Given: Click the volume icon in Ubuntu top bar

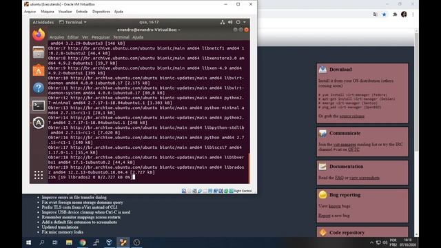Looking at the screenshot, I should pos(230,22).
